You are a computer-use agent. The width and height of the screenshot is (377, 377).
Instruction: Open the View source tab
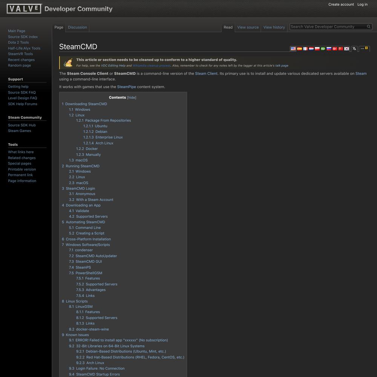pyautogui.click(x=248, y=28)
